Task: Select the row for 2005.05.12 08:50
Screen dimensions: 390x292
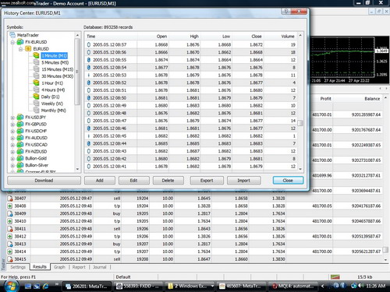Action: pyautogui.click(x=191, y=98)
